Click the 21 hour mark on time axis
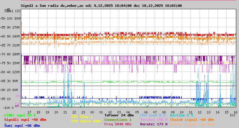 [65, 112]
